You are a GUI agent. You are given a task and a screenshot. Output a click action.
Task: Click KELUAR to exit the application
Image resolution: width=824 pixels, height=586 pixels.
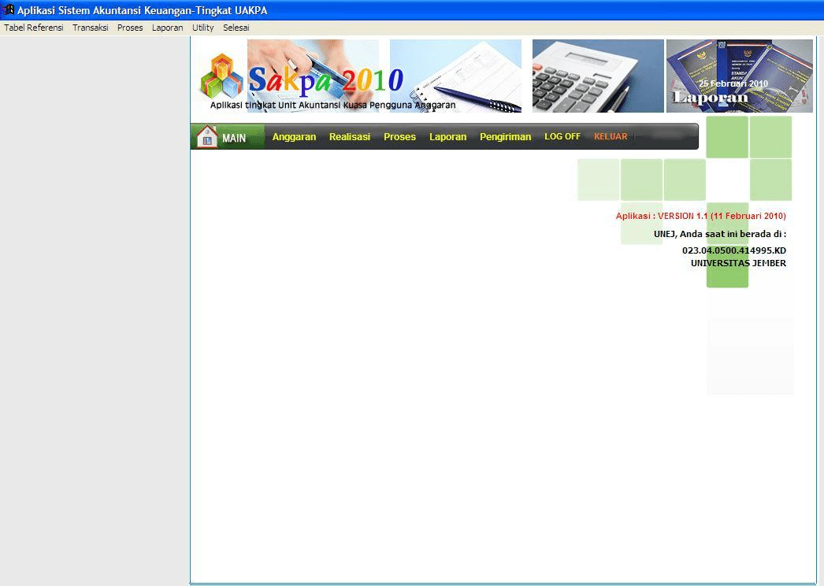point(611,136)
